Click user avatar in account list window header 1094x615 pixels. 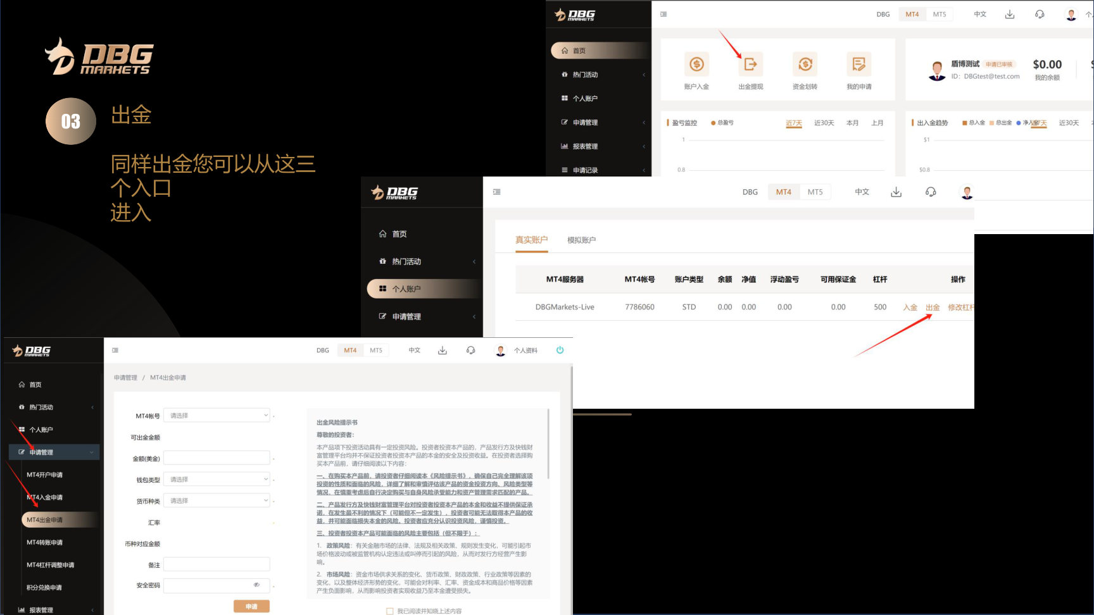click(967, 192)
